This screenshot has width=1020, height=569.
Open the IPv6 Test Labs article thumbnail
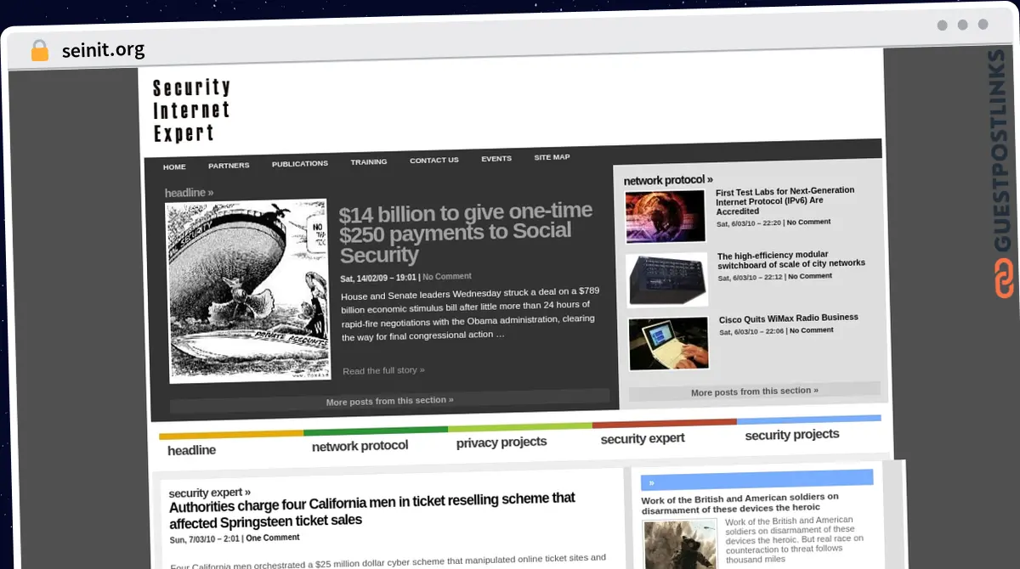click(666, 216)
